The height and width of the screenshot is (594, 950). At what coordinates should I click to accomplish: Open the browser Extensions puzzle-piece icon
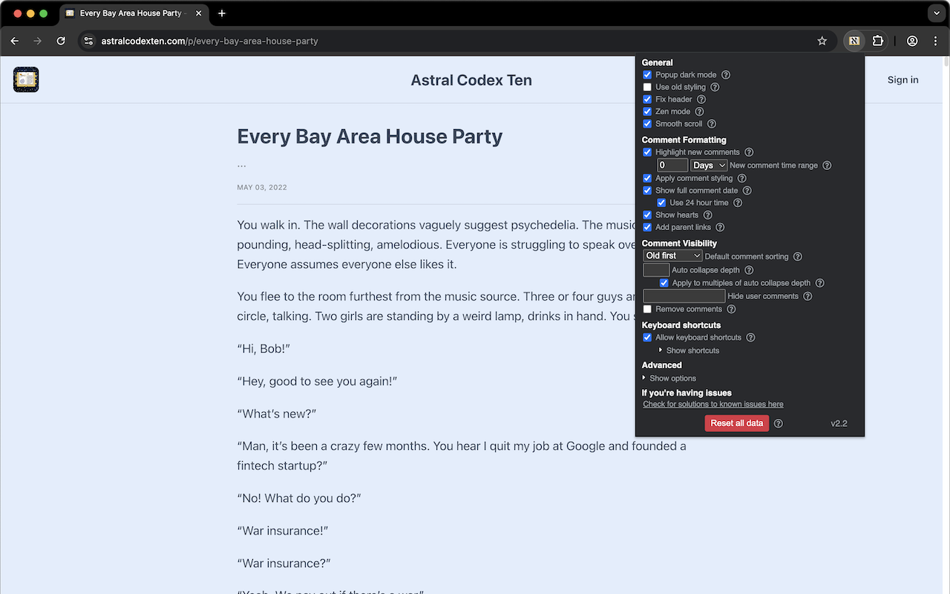click(879, 41)
